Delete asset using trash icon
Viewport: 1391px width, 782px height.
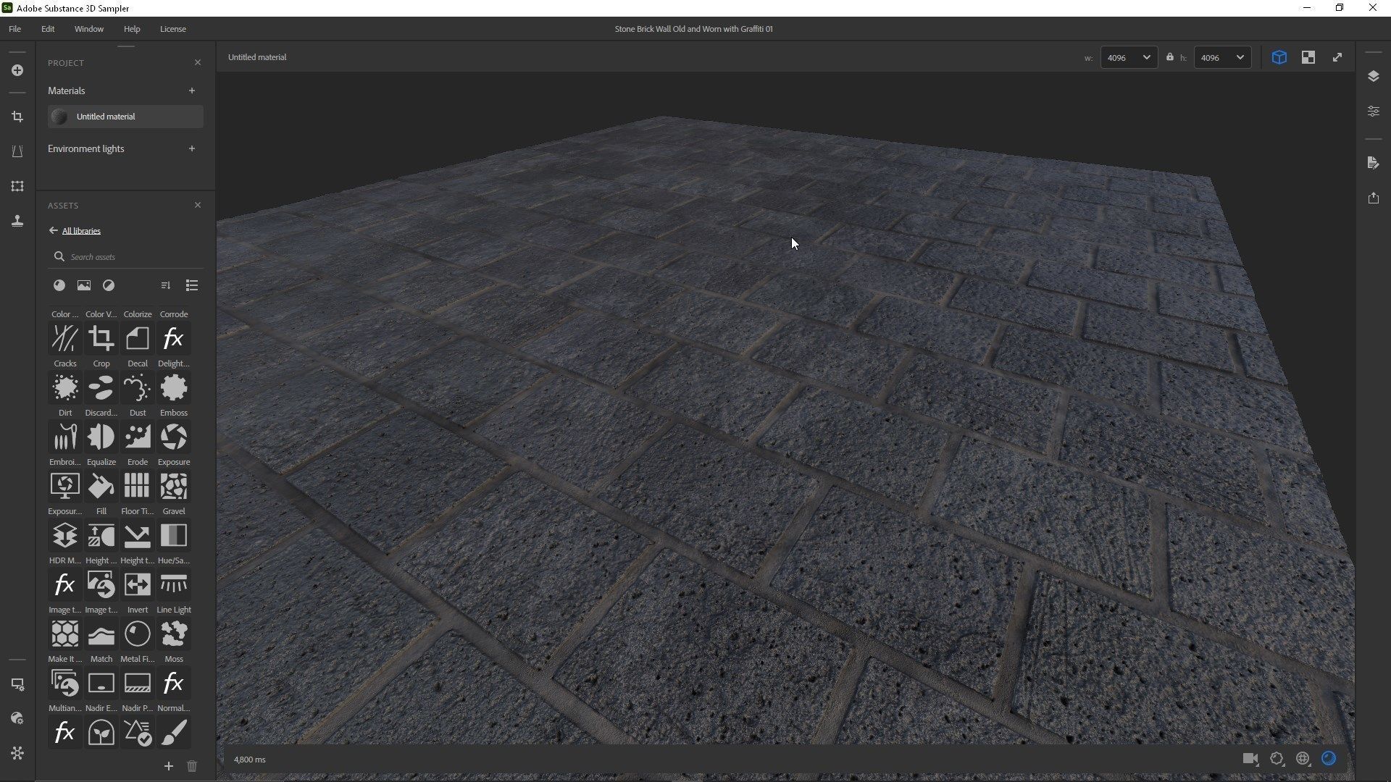pos(191,766)
